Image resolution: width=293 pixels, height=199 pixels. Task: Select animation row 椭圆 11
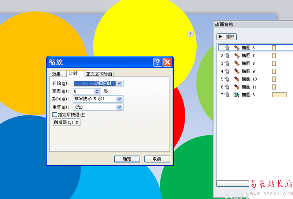click(x=256, y=87)
